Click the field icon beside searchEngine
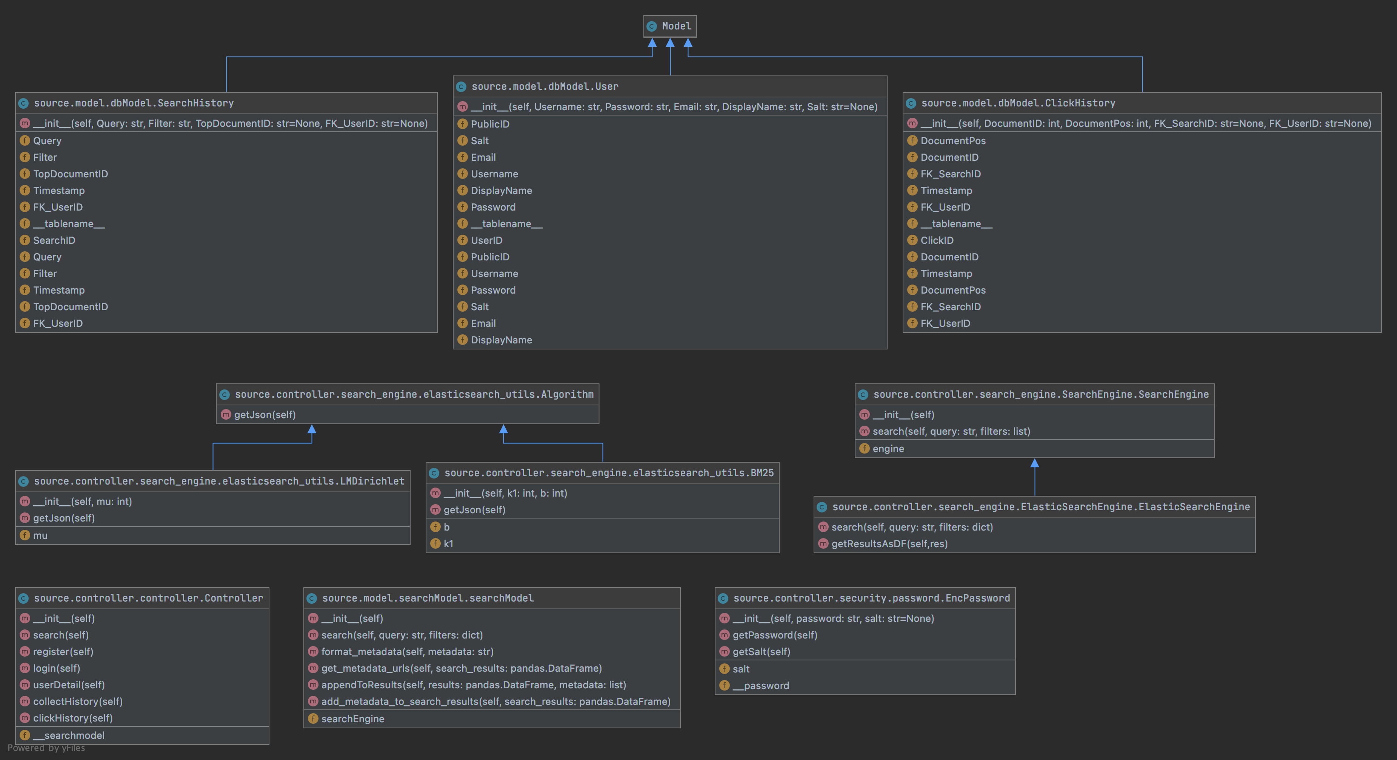The height and width of the screenshot is (760, 1397). tap(313, 718)
